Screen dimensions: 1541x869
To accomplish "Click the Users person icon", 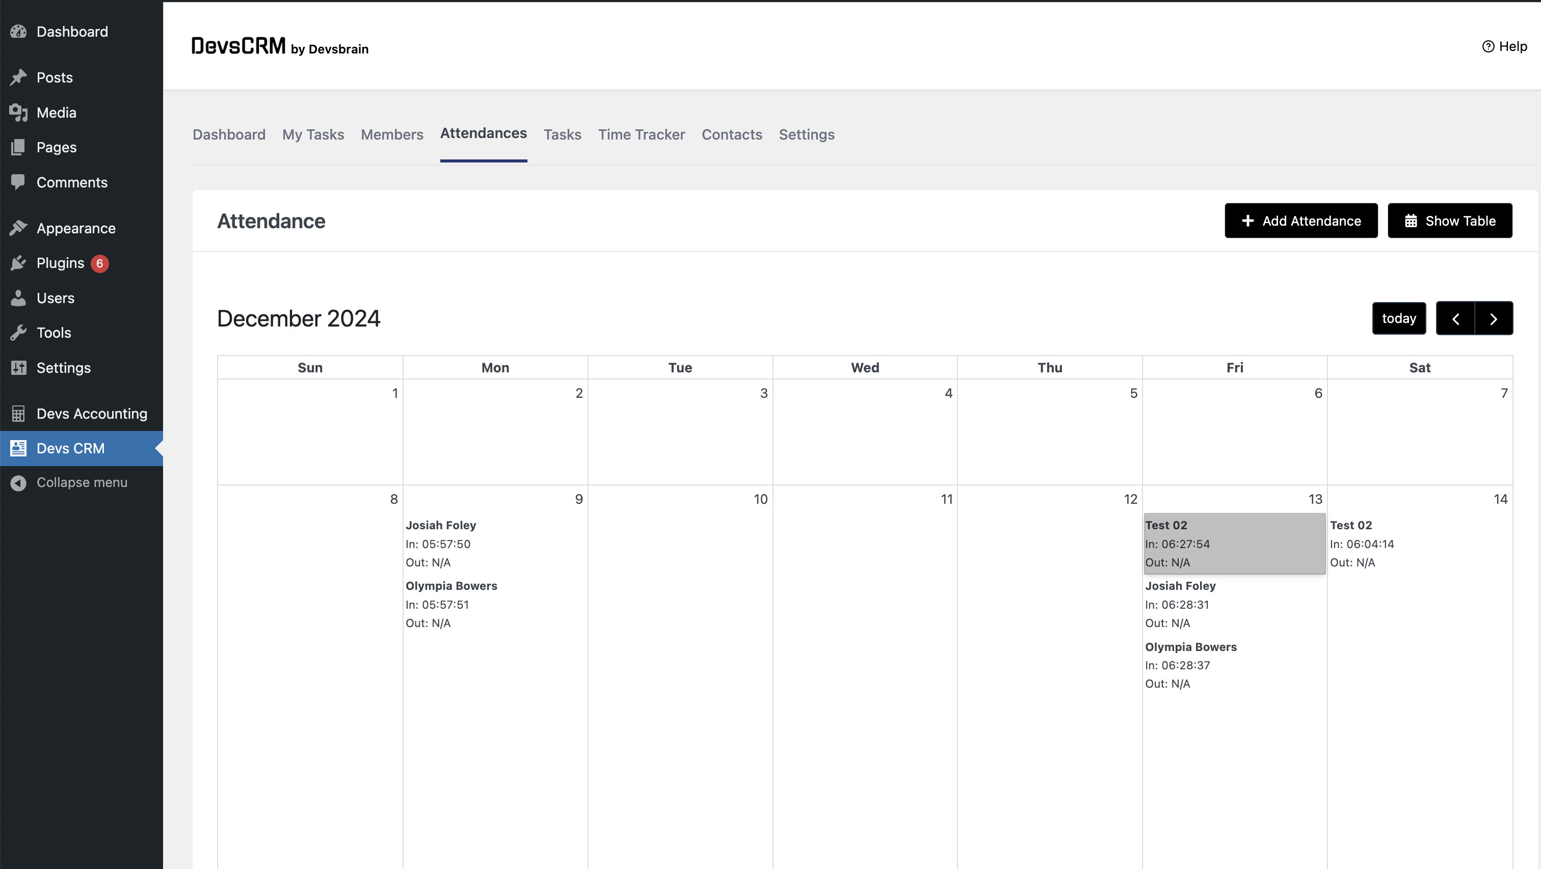I will click(18, 298).
